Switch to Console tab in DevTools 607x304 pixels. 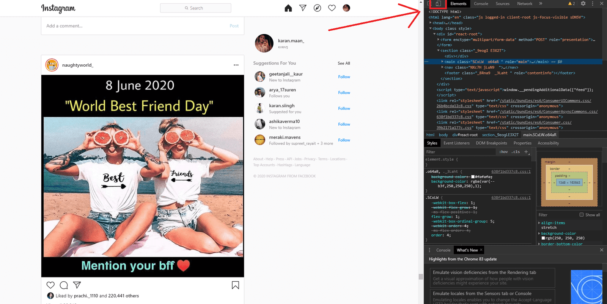(x=481, y=3)
